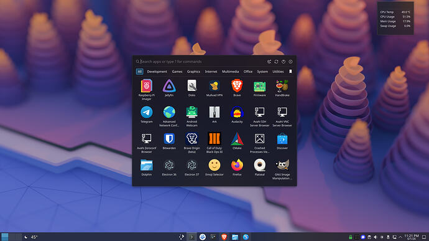Screen dimensions: 429x241
Task: Open brightness control in system tray
Action: (382, 237)
